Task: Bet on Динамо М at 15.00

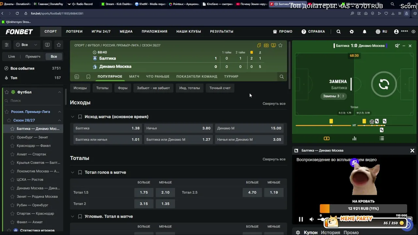Action: click(249, 128)
